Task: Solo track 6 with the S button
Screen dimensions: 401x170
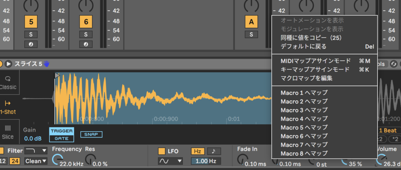Action: [86, 34]
